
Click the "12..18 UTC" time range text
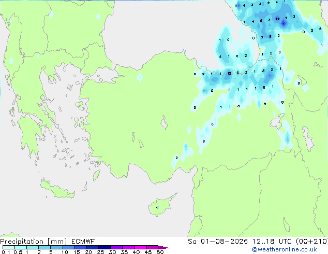(272, 242)
